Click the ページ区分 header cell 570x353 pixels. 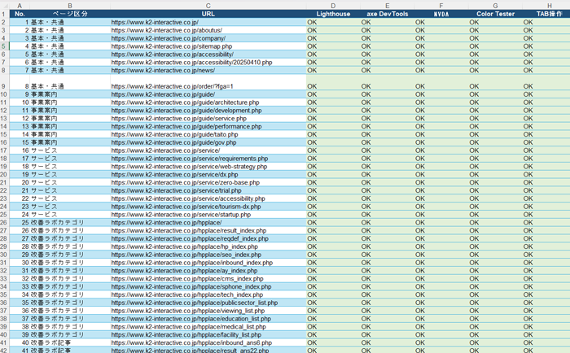click(x=70, y=14)
